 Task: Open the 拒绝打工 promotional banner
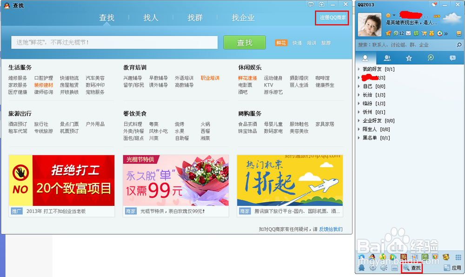click(x=61, y=180)
